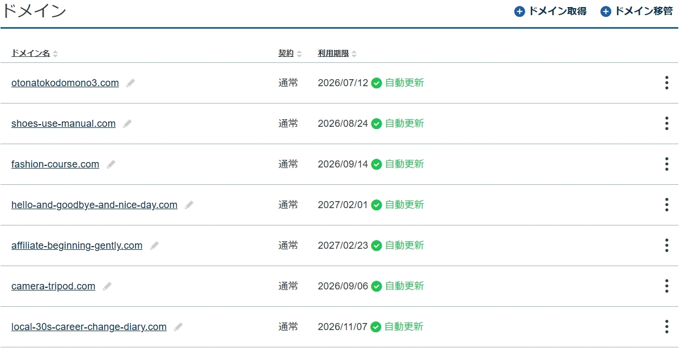Expand options menu for local-30s-career-change-diary.com
Image resolution: width=681 pixels, height=355 pixels.
click(666, 327)
